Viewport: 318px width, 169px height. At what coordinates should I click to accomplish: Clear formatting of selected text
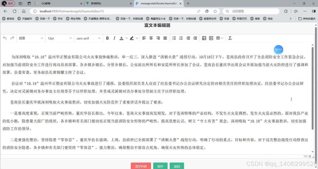(230, 38)
